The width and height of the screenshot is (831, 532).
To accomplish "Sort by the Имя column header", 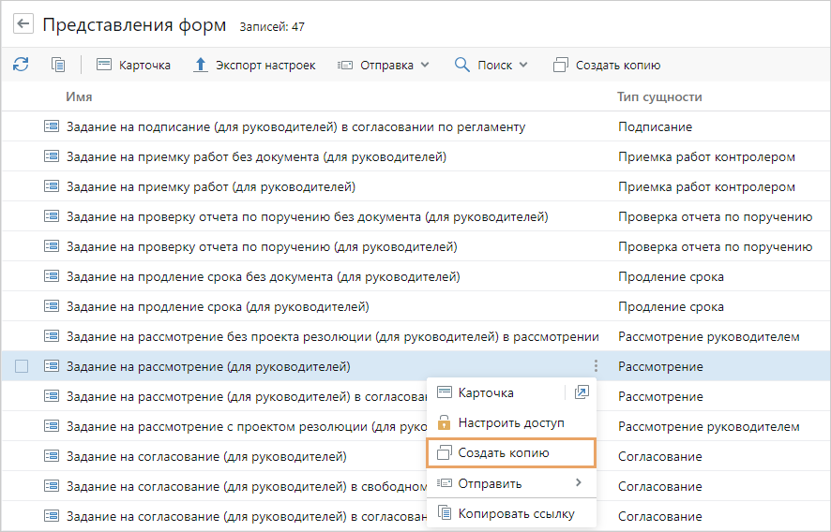I will coord(79,96).
